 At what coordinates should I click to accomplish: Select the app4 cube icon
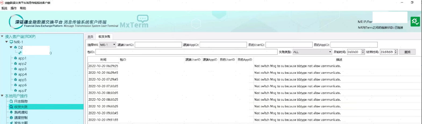click(x=16, y=74)
